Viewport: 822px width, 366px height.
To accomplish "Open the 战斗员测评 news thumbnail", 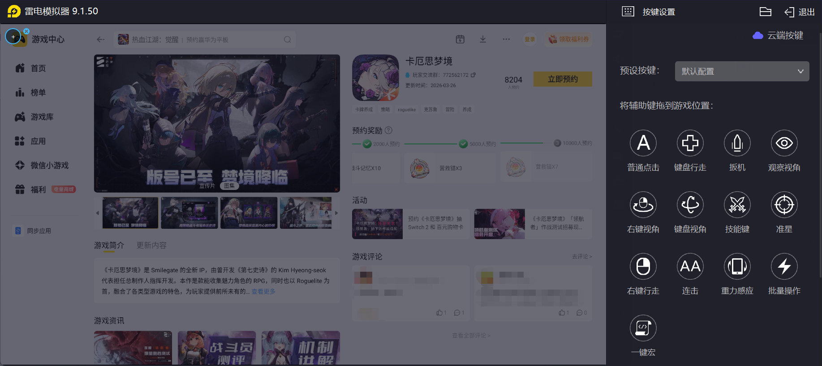I will click(217, 348).
